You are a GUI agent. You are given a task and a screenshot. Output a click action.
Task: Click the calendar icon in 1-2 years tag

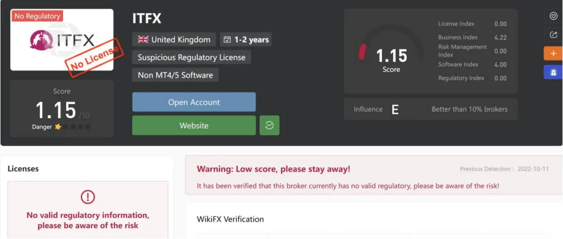(x=227, y=40)
